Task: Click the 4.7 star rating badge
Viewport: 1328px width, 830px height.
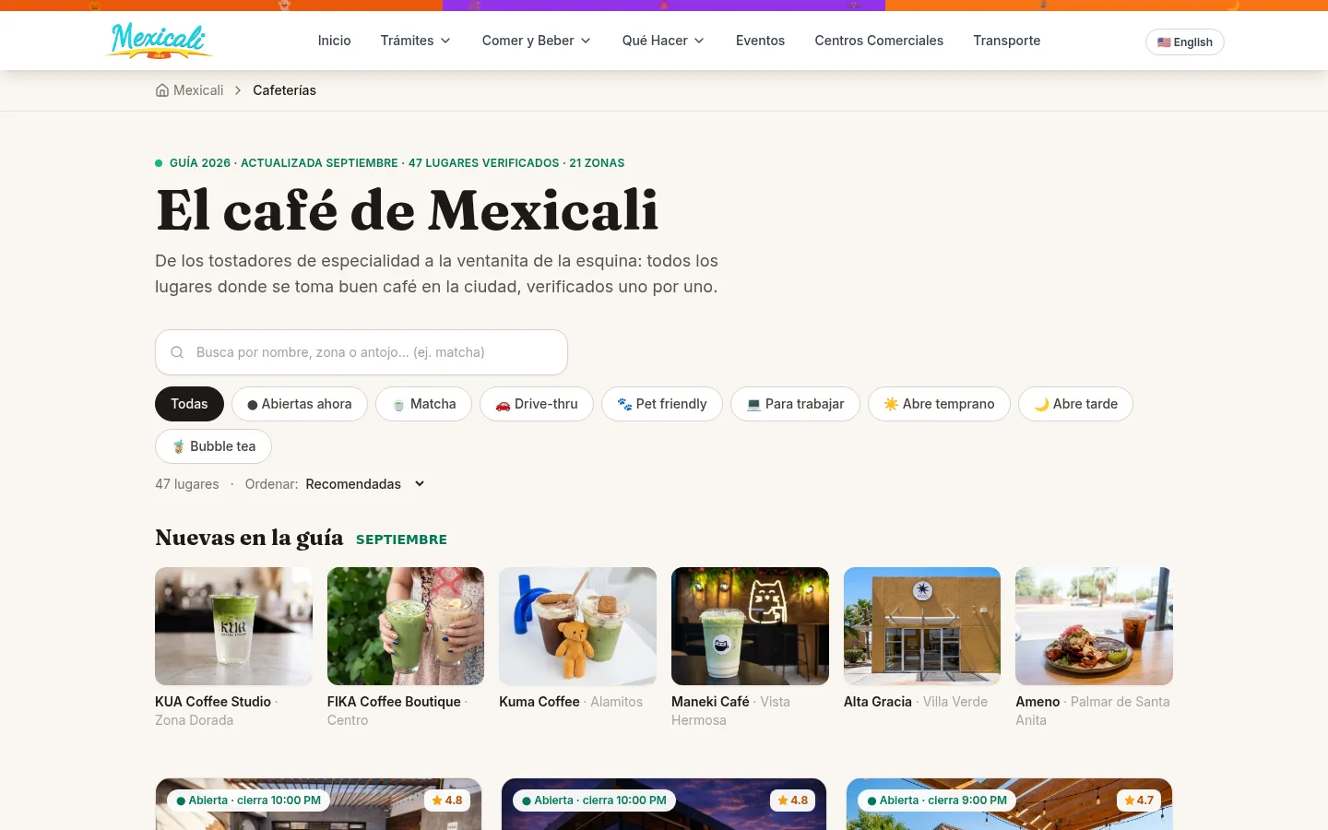Action: tap(1139, 800)
